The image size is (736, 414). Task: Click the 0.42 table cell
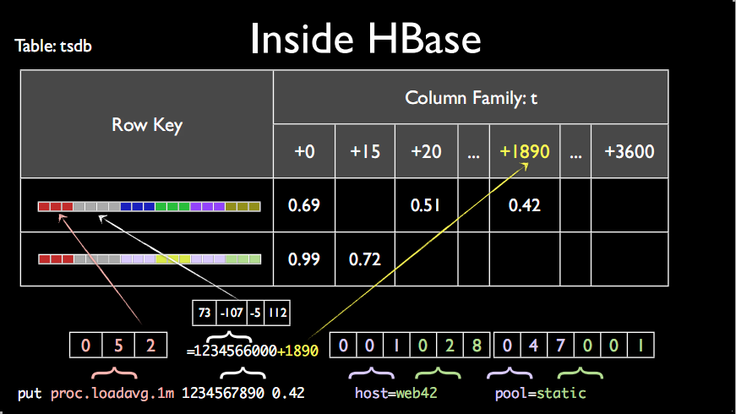524,205
